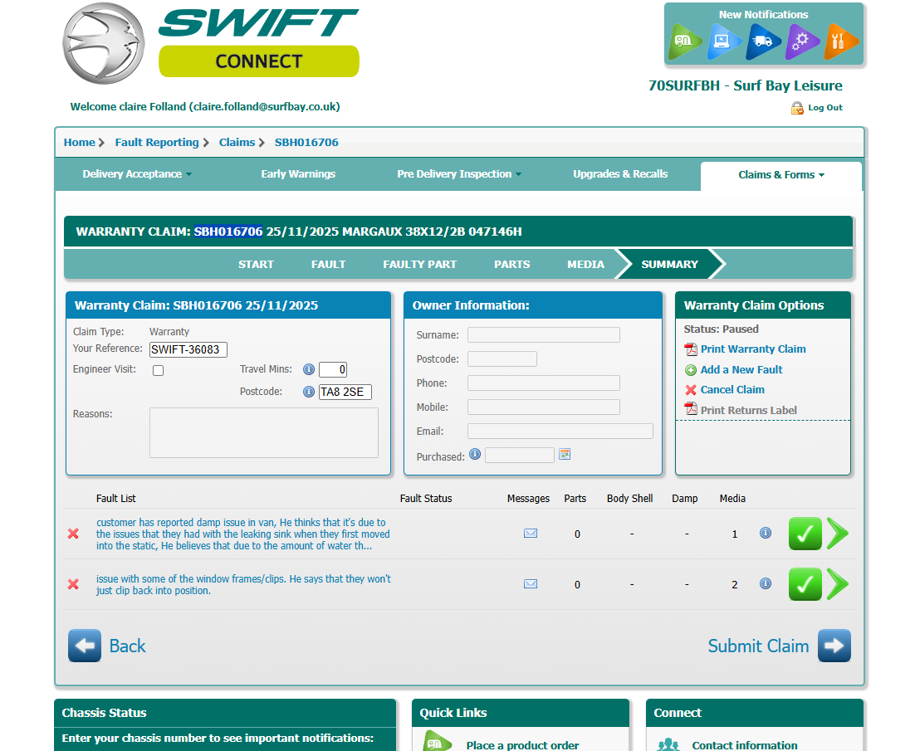Open messages envelope for the damp issue fault
This screenshot has height=751, width=920.
pyautogui.click(x=531, y=533)
